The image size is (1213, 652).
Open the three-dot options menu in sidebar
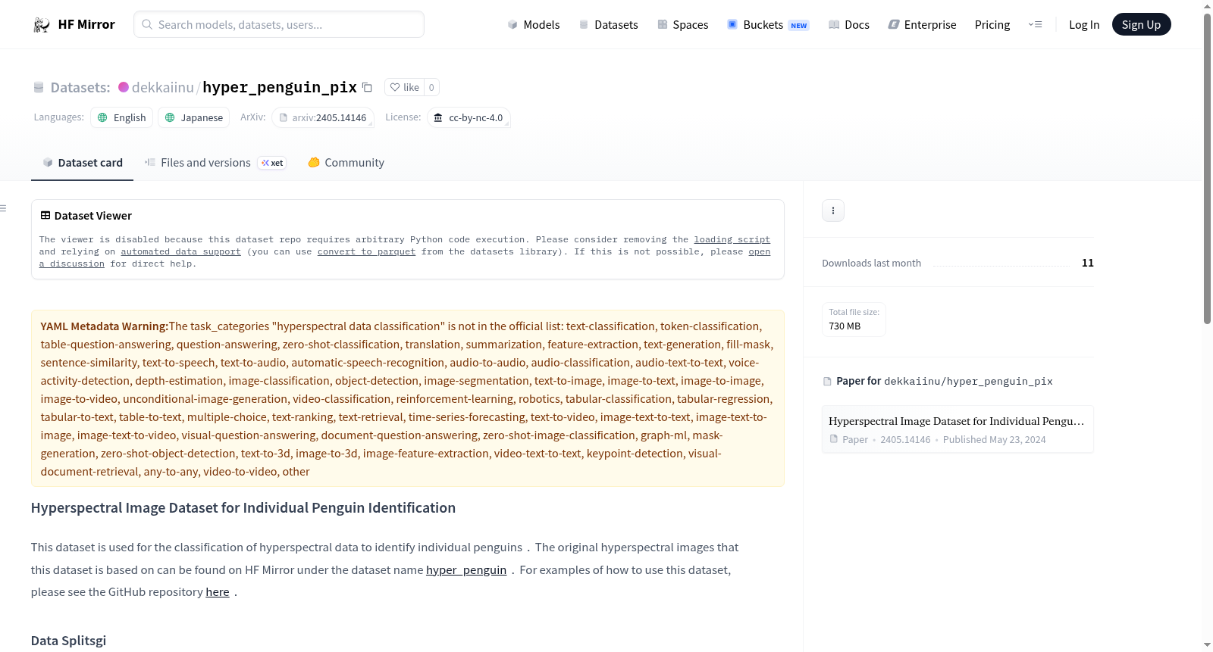[x=833, y=211]
